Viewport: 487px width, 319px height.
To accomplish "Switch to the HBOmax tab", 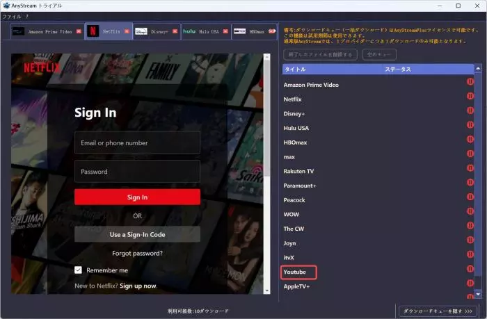I will click(255, 31).
